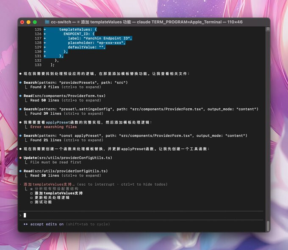288x250 pixels.
Task: Click the green zoom window button
Action: [x=35, y=22]
